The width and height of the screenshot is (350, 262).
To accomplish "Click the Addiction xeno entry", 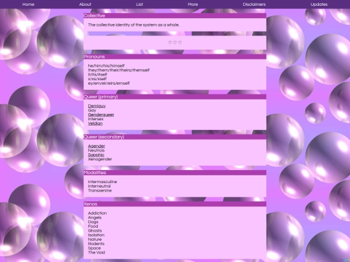I will 97,213.
